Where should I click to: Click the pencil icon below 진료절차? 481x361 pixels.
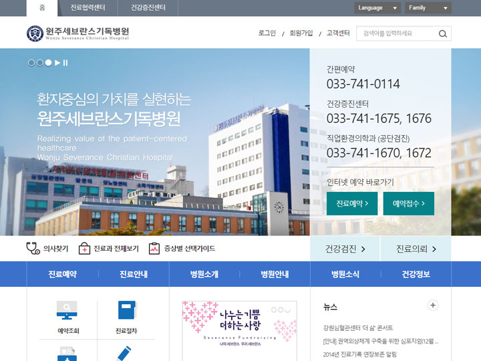pos(124,354)
